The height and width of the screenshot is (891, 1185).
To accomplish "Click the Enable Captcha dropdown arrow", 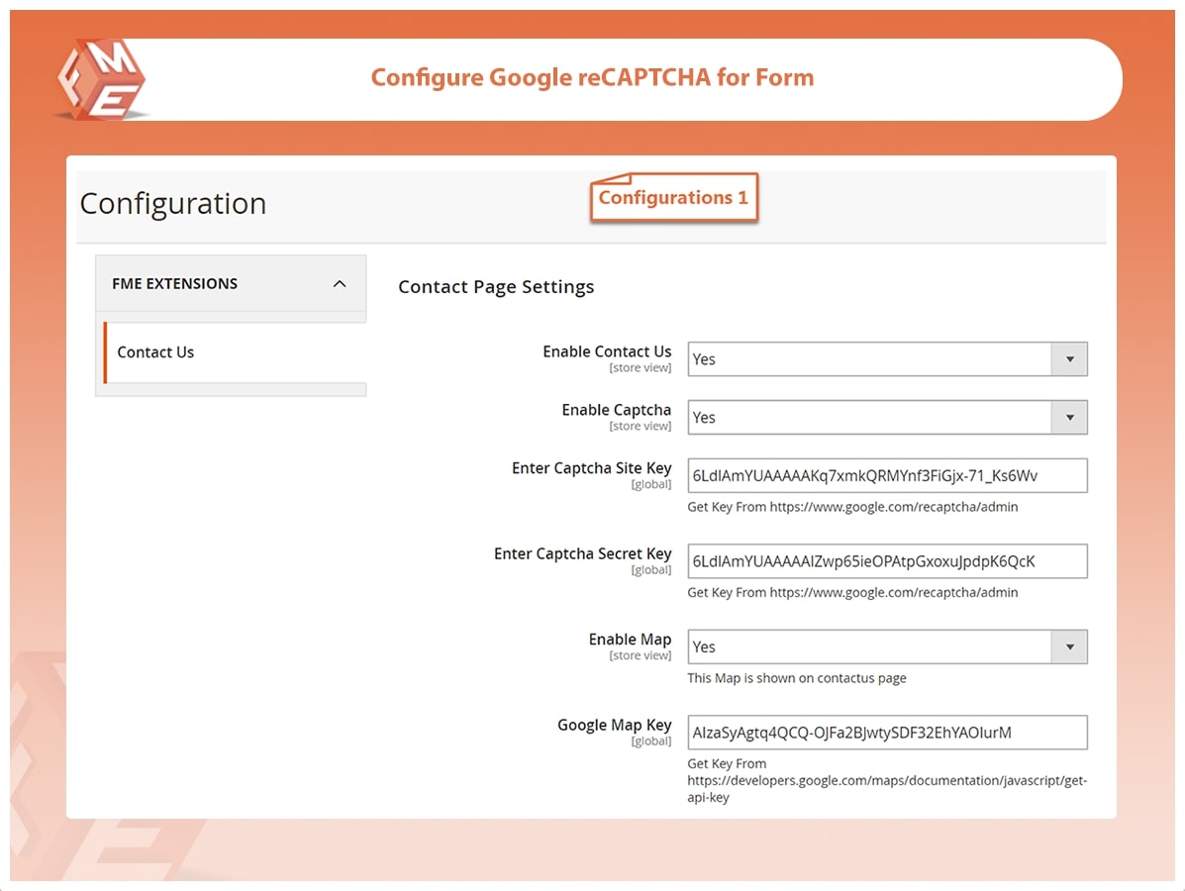I will point(1069,418).
